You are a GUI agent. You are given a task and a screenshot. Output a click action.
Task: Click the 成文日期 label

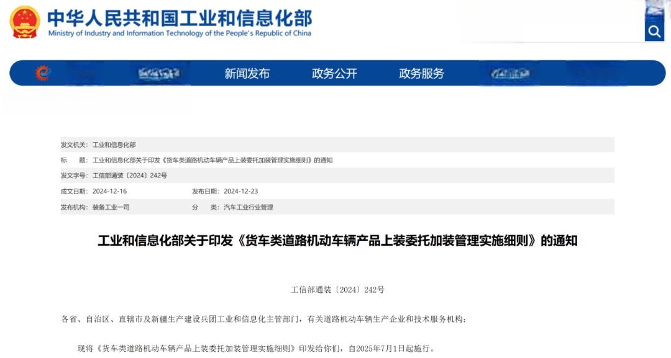tap(74, 191)
